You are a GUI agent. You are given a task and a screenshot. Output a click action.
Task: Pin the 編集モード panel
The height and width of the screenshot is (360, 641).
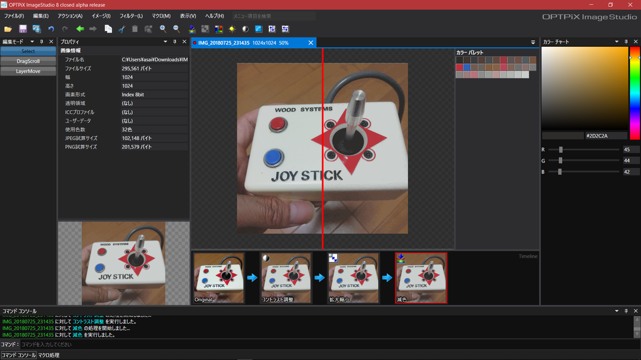(x=41, y=42)
